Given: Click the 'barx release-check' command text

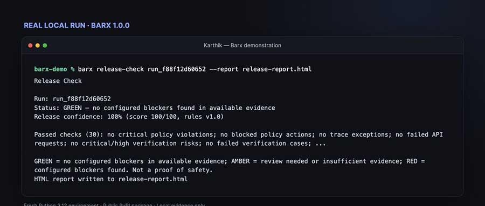Looking at the screenshot, I should coord(110,69).
